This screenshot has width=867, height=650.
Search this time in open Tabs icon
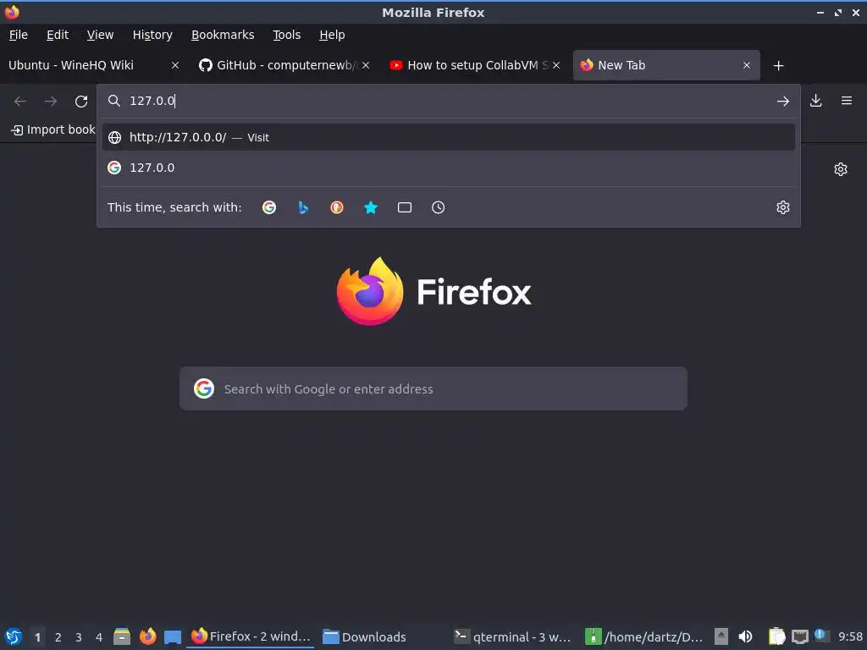405,207
